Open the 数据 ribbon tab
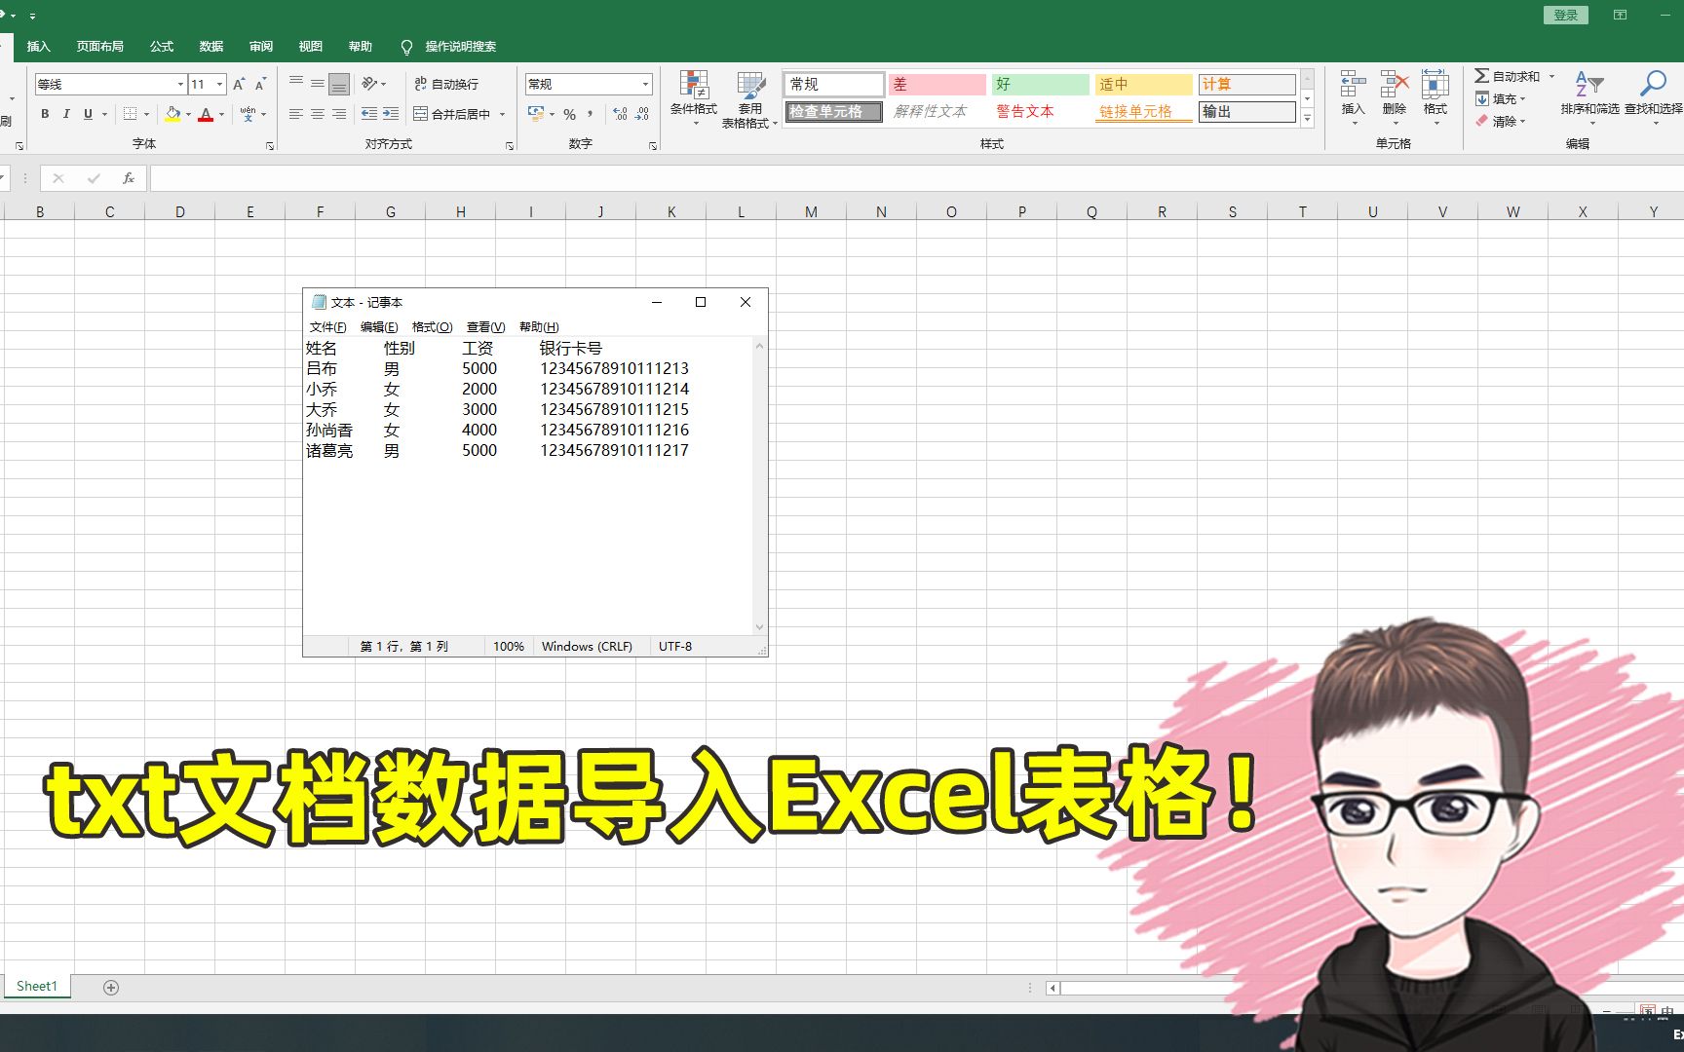The width and height of the screenshot is (1684, 1052). pos(211,47)
